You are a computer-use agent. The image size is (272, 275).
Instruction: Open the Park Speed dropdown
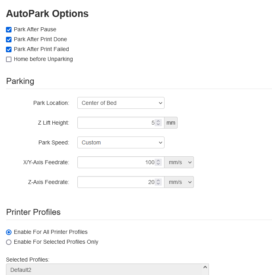[121, 142]
